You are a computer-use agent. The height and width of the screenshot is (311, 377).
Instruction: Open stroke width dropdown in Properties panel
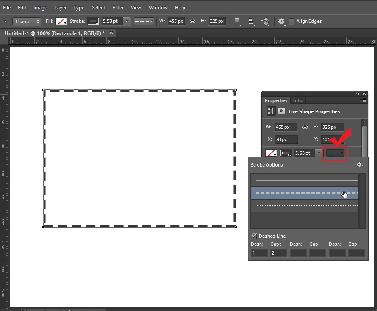pyautogui.click(x=319, y=153)
